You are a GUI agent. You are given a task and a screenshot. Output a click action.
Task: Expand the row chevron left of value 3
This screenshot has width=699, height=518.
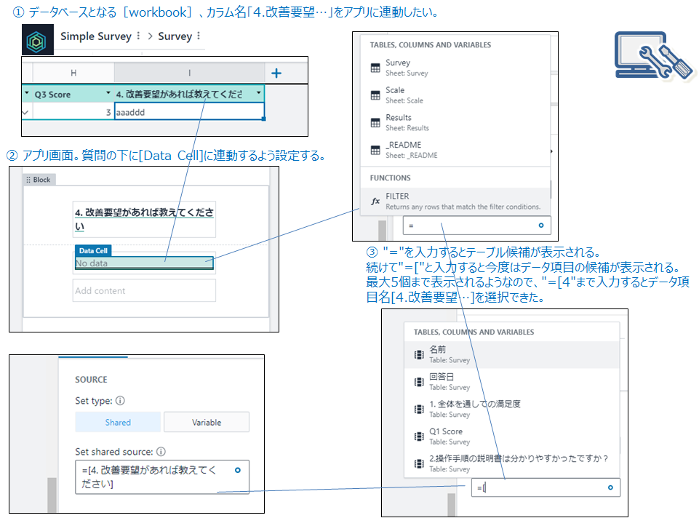pos(25,112)
